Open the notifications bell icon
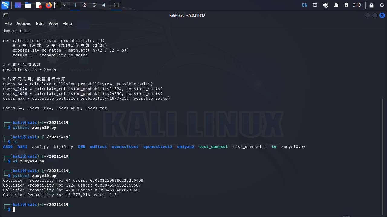 (x=336, y=5)
